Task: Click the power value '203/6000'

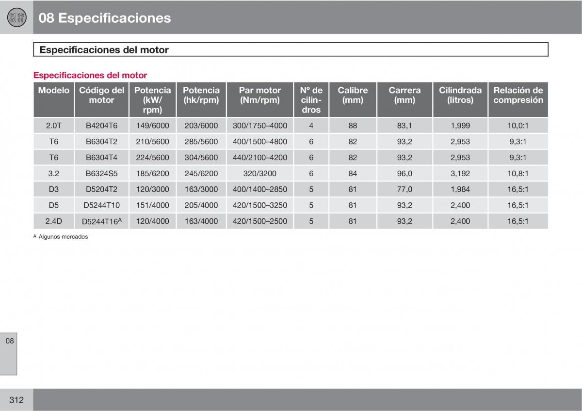Action: click(201, 126)
